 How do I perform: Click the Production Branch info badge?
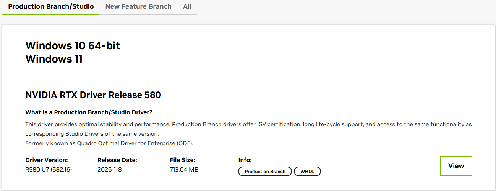tap(265, 172)
